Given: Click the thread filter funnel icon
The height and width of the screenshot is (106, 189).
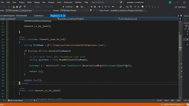Looking at the screenshot, I should [x=91, y=11].
